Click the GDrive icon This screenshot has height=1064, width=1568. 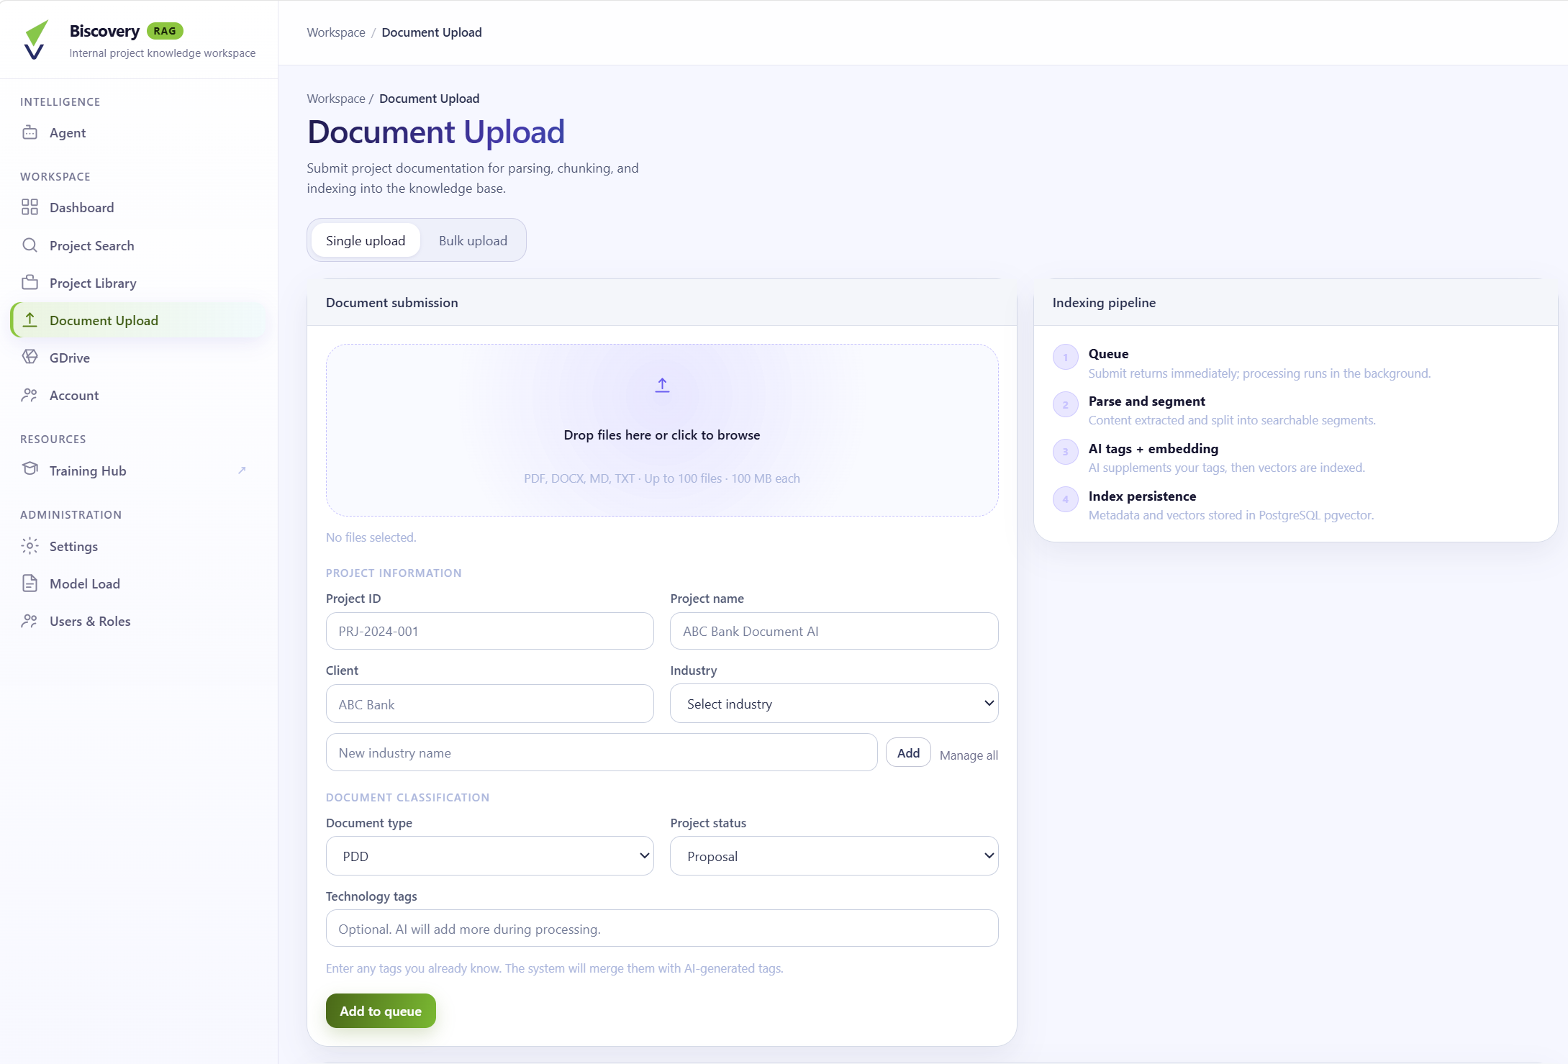click(30, 357)
